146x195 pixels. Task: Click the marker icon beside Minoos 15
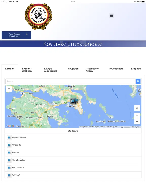click(9, 145)
